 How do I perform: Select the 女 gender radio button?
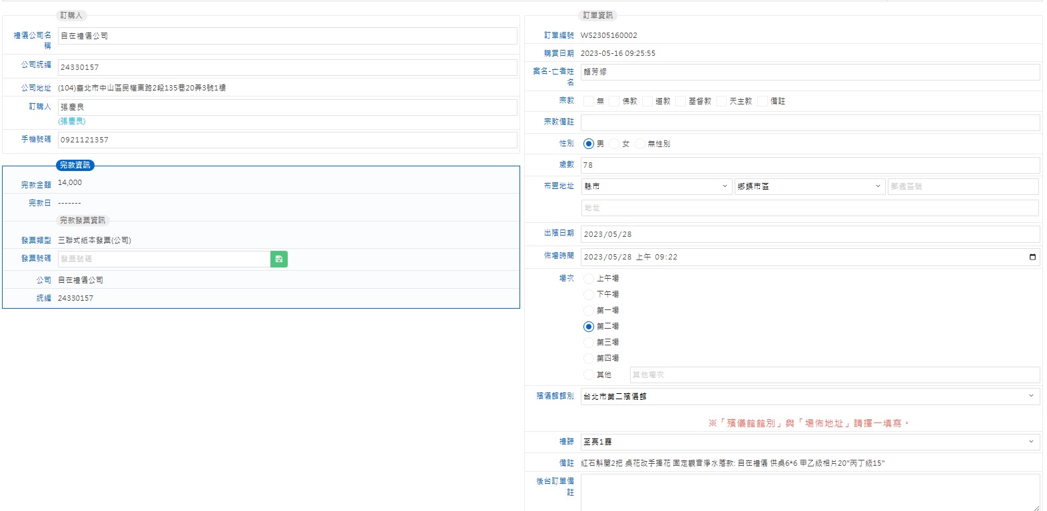(614, 144)
